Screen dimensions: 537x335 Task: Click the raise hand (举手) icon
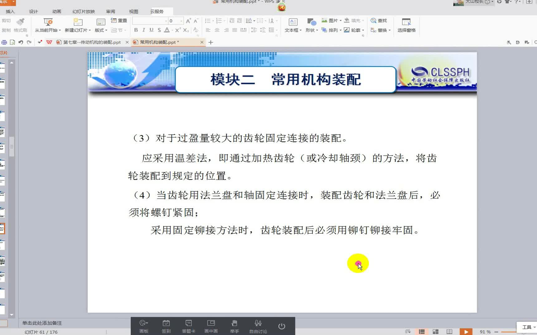point(234,326)
